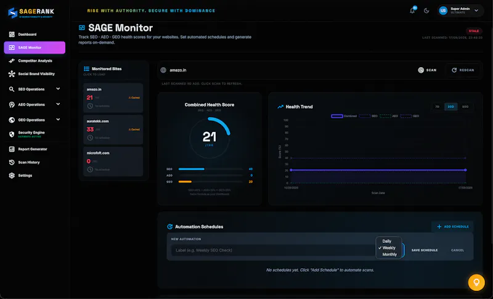The height and width of the screenshot is (299, 493).
Task: Click the Security Engine shield icon
Action: 12,134
